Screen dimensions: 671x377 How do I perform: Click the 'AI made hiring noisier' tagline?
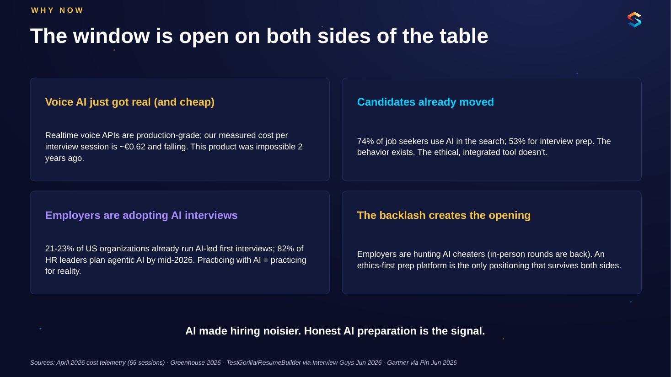(335, 331)
